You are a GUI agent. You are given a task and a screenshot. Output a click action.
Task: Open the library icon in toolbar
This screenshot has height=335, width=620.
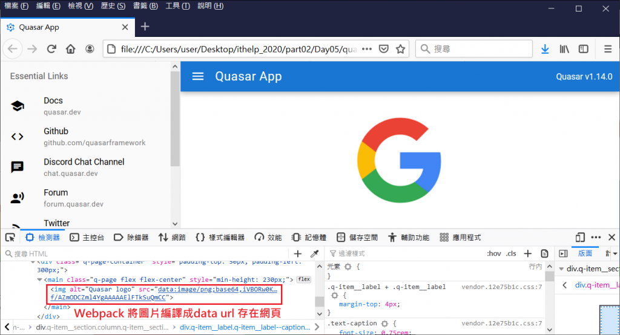tap(564, 49)
